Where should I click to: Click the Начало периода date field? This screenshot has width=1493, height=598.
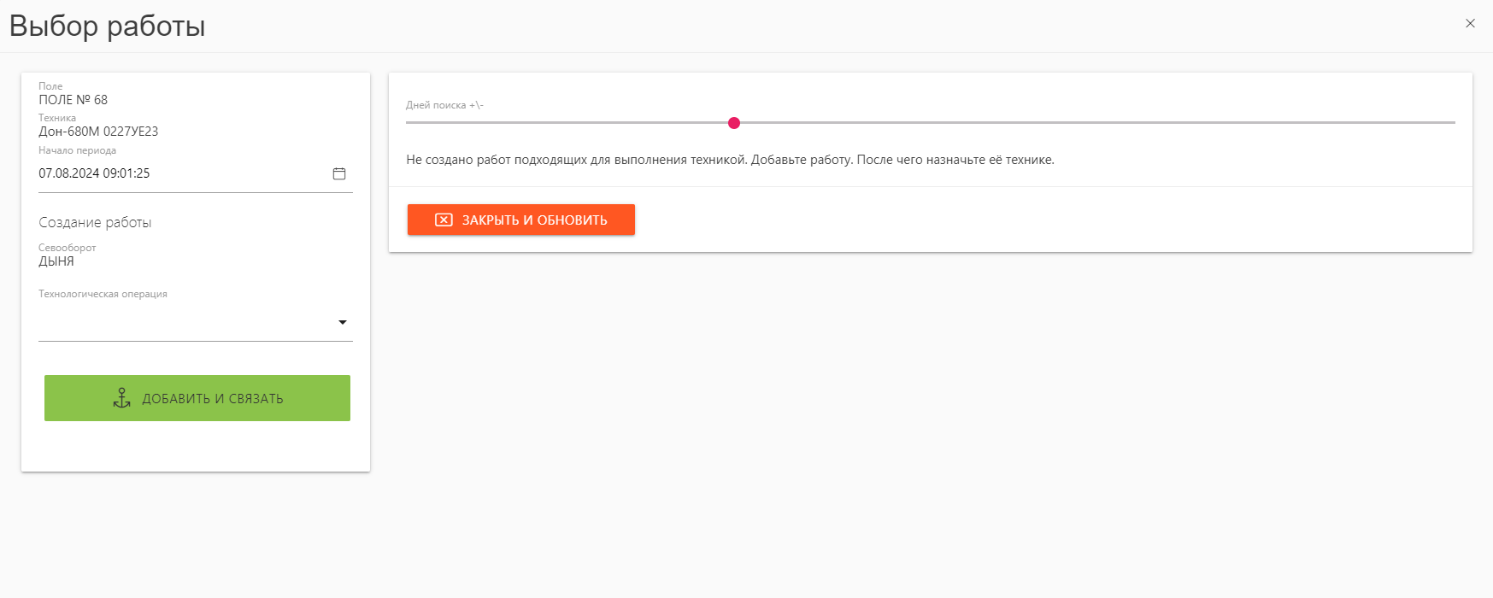click(196, 173)
